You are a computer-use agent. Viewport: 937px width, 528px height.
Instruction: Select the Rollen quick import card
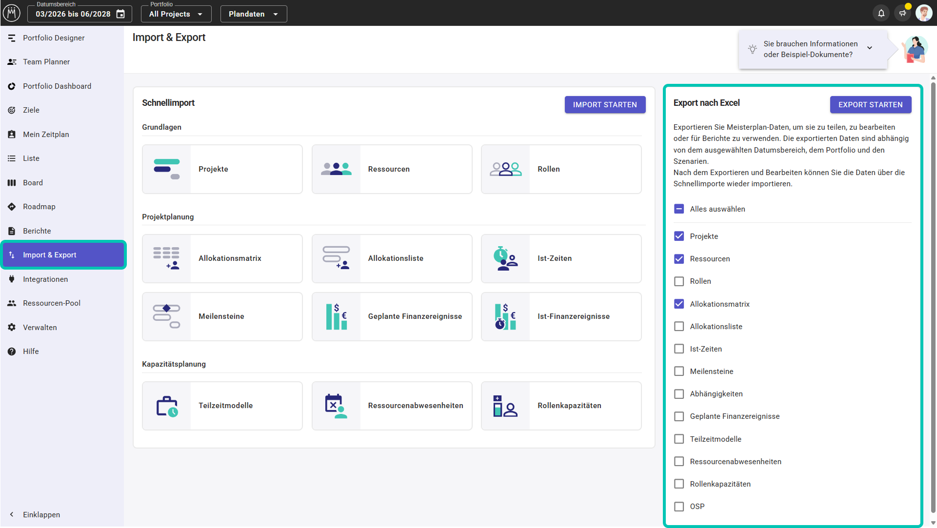coord(561,169)
